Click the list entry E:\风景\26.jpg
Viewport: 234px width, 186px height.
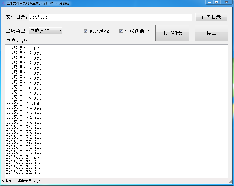(x=24, y=138)
